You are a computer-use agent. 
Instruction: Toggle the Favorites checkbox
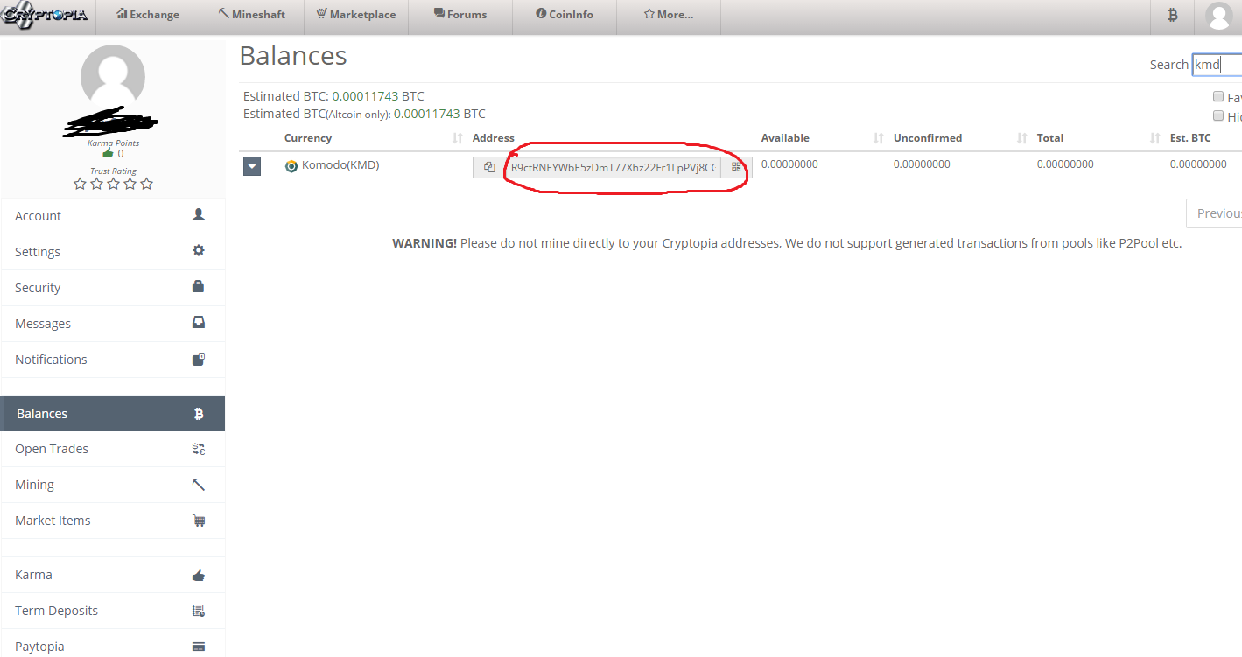click(x=1218, y=96)
